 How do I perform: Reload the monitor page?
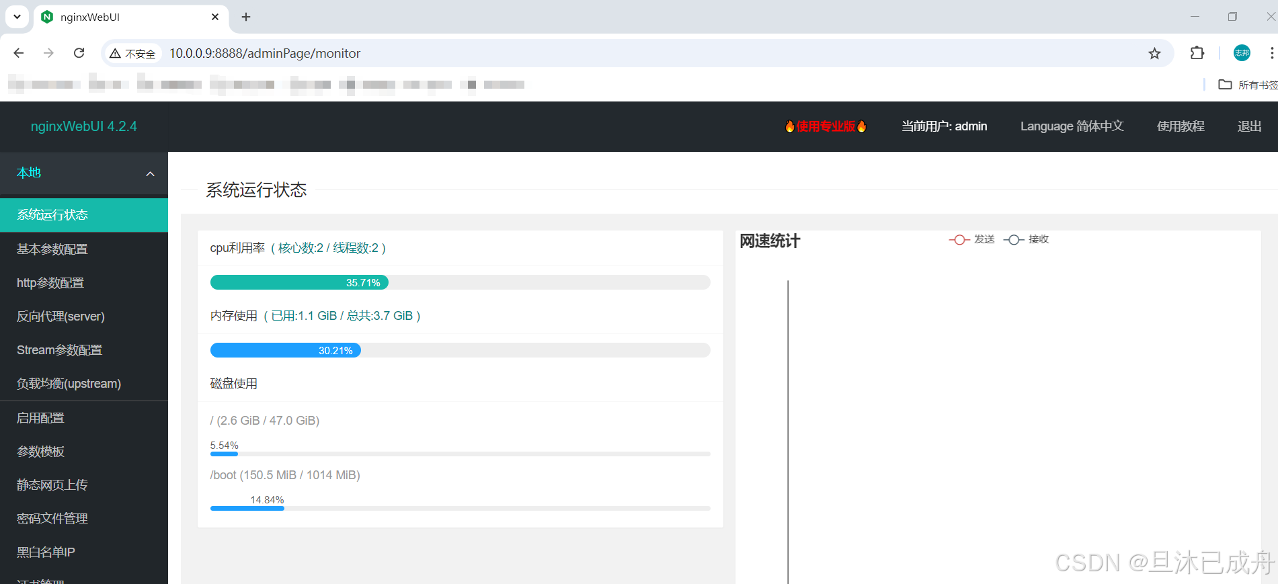pyautogui.click(x=79, y=53)
